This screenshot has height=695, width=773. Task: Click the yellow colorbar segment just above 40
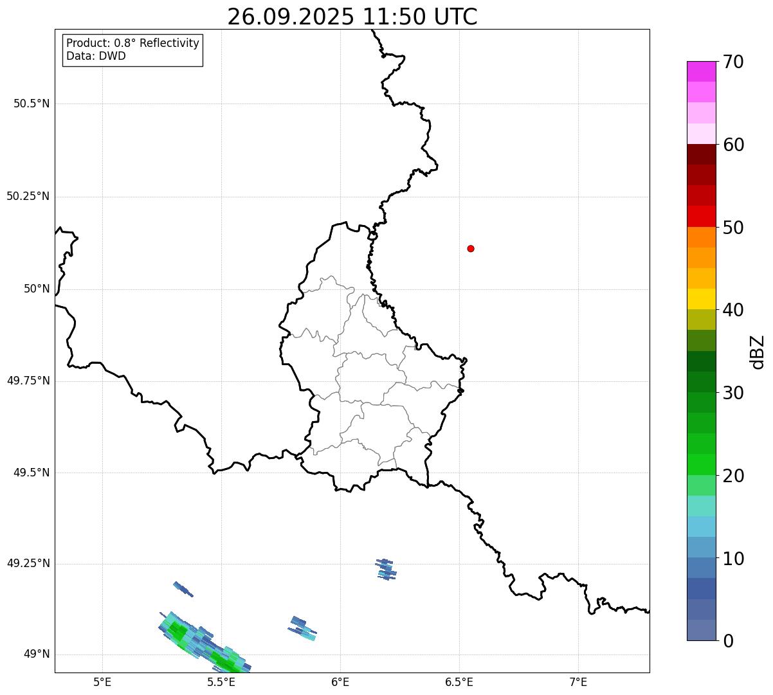tap(701, 299)
